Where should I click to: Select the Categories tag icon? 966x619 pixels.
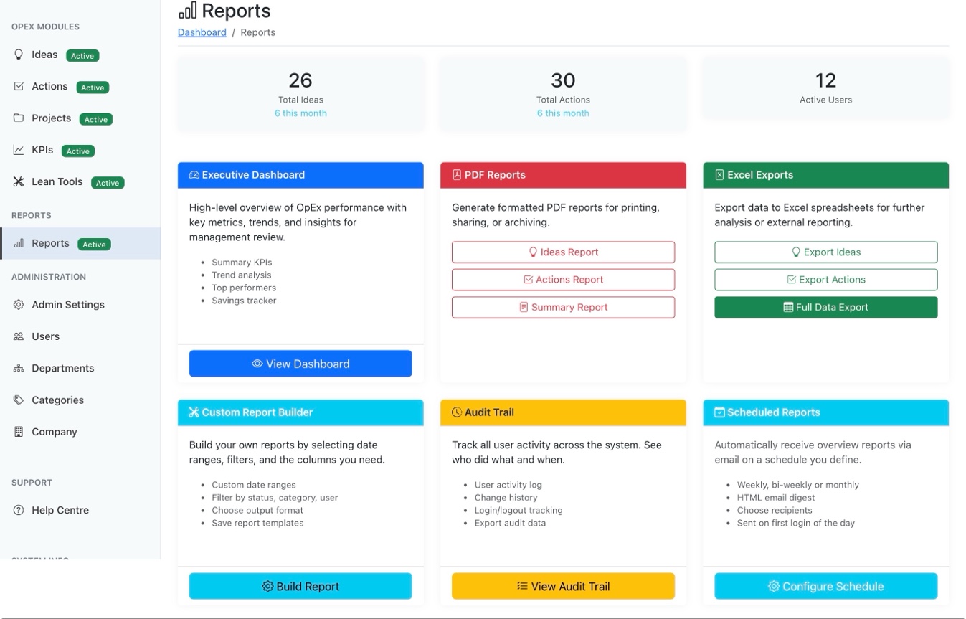point(18,400)
